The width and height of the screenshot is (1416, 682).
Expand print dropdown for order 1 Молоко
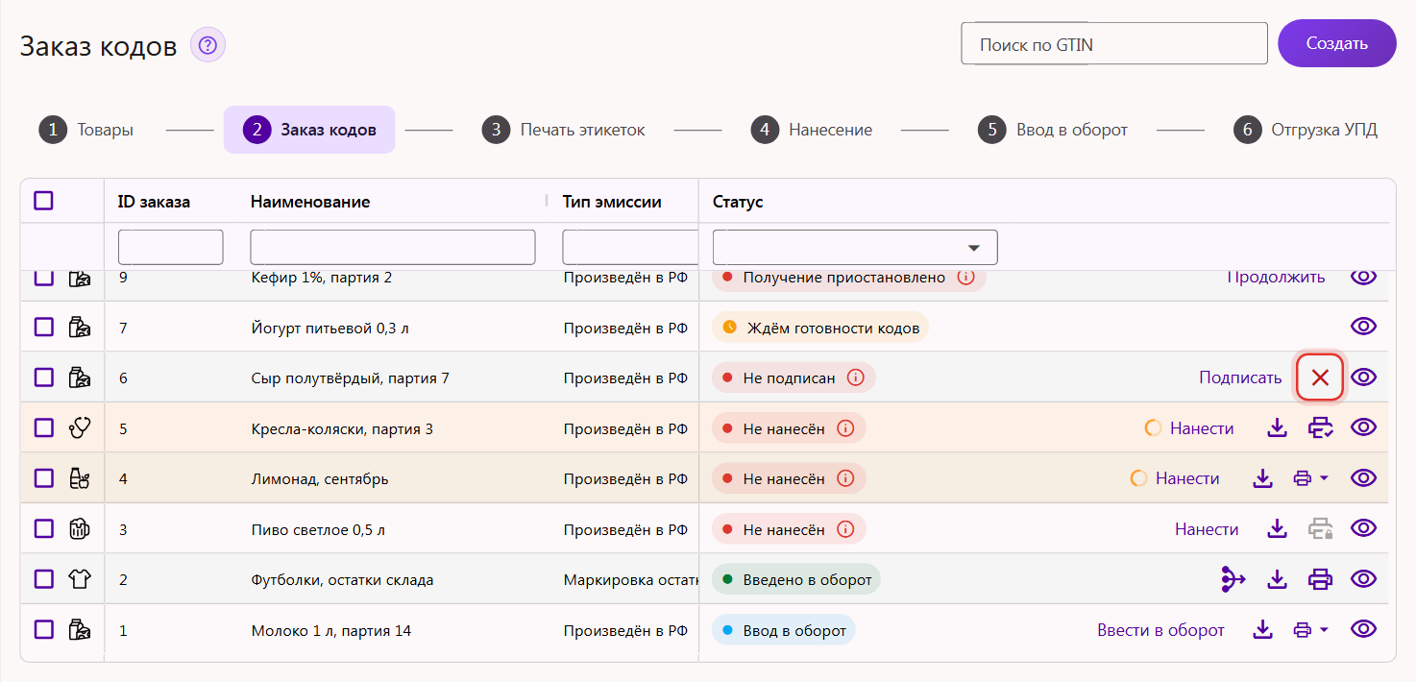pyautogui.click(x=1310, y=630)
